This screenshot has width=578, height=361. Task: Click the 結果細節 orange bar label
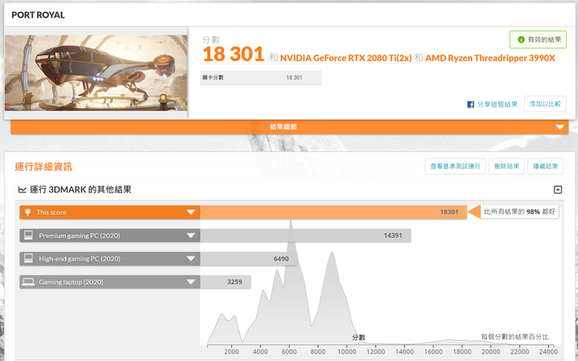(283, 127)
